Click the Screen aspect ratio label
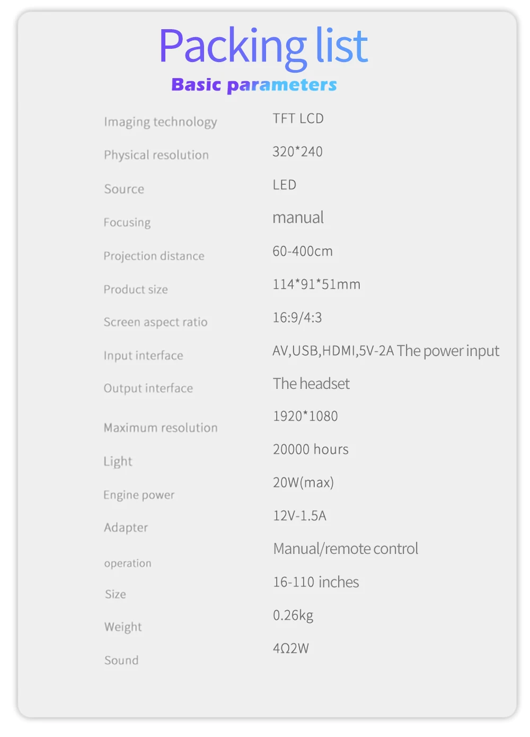 pyautogui.click(x=155, y=322)
